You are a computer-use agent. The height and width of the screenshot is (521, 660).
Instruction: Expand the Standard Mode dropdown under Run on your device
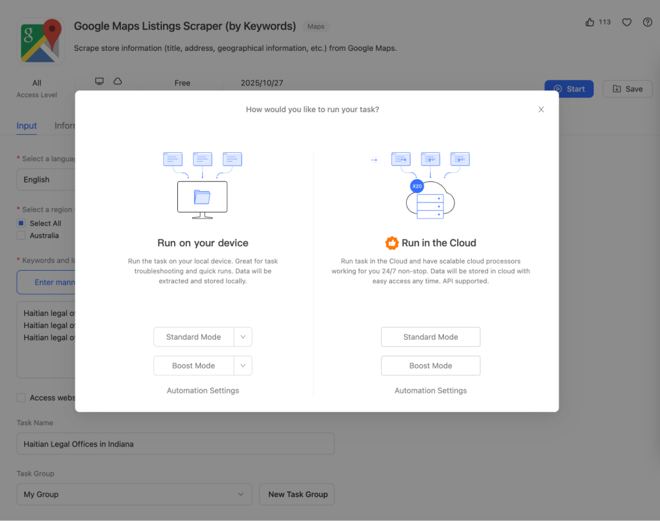pyautogui.click(x=243, y=337)
